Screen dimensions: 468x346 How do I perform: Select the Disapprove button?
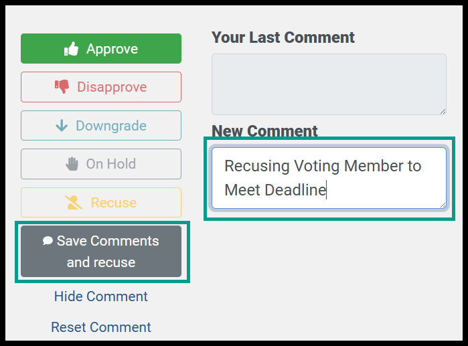click(x=101, y=87)
